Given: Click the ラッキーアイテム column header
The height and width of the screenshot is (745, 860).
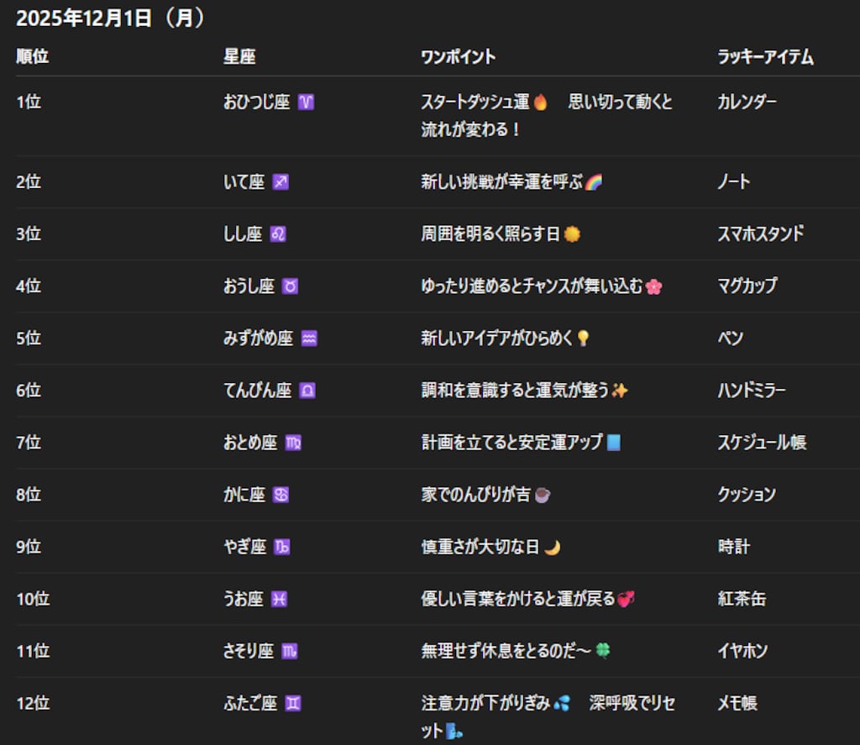Looking at the screenshot, I should [764, 57].
